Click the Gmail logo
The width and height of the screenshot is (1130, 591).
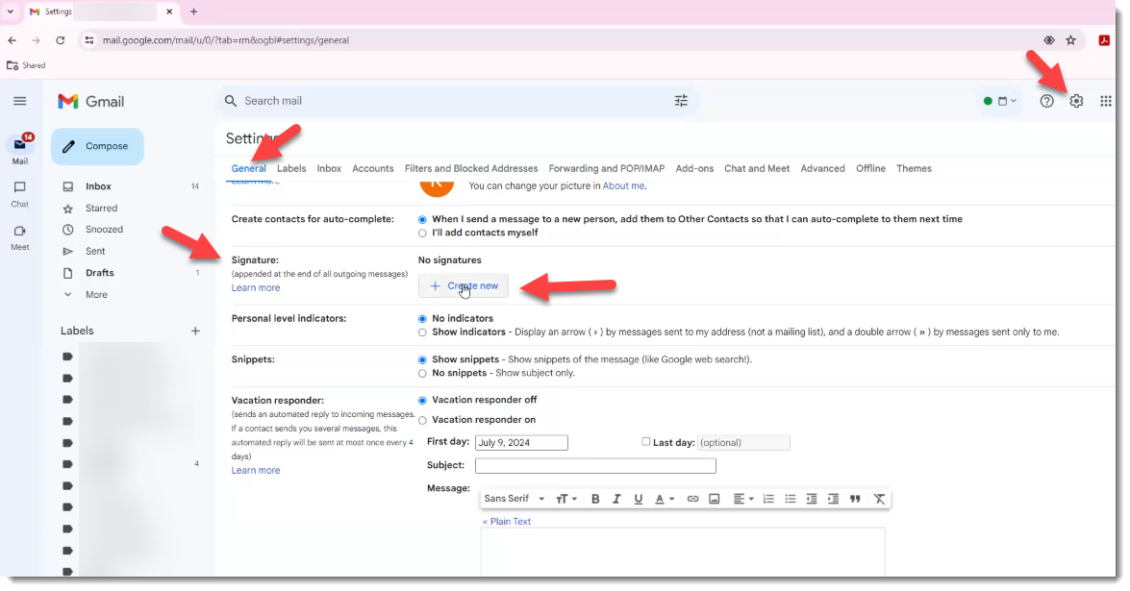pos(90,102)
